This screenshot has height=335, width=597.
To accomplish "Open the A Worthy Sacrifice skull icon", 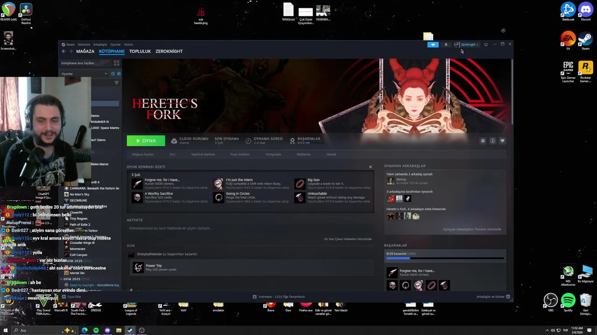I will [x=137, y=197].
